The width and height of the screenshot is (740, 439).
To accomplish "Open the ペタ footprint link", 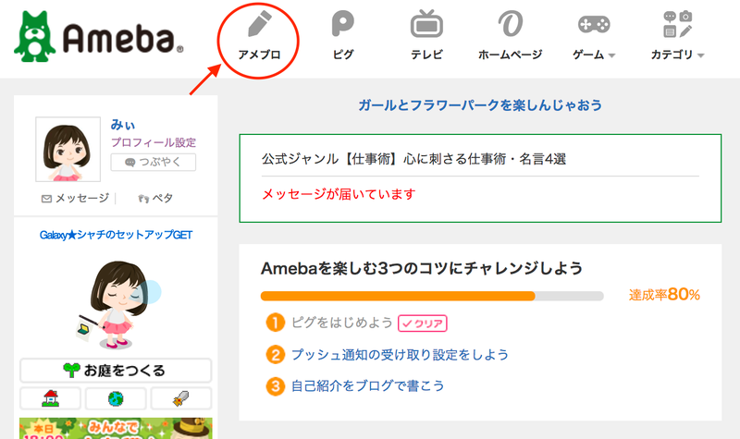I will point(155,198).
